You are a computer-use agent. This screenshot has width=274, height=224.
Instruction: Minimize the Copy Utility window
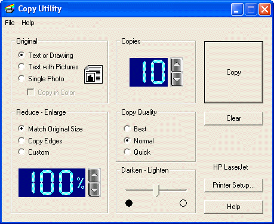(x=237, y=9)
